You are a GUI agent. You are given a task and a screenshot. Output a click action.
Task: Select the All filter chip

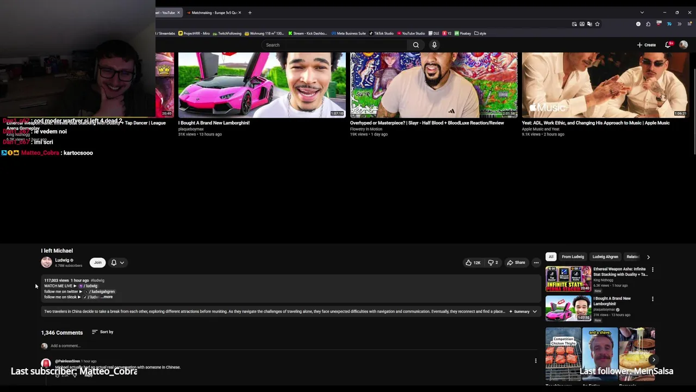tap(551, 257)
